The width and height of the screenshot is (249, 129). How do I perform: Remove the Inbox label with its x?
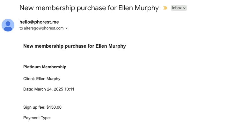184,8
